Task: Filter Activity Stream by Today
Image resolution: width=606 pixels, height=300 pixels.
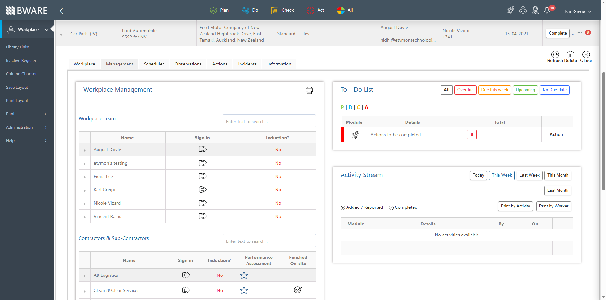Action: coord(478,175)
